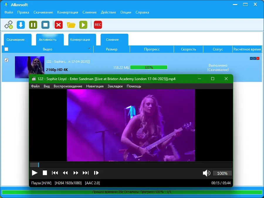Pause download with green pause icon
The image size is (264, 198).
33,25
